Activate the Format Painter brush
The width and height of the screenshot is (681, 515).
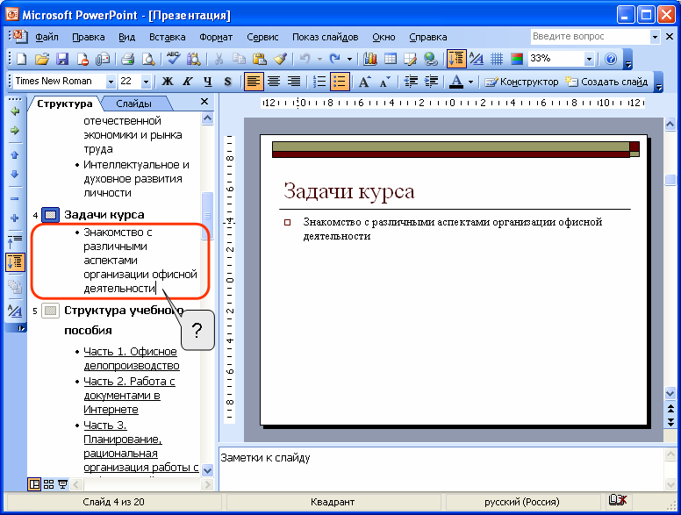[280, 59]
